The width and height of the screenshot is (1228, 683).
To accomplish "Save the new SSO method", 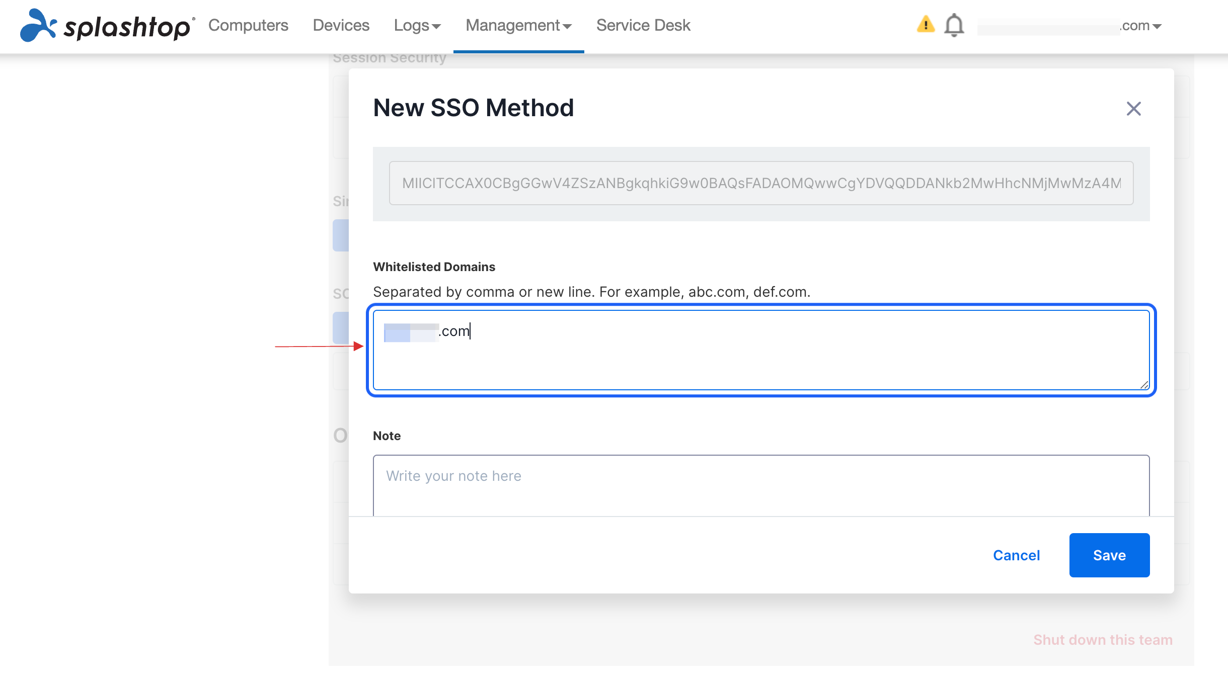I will tap(1109, 555).
